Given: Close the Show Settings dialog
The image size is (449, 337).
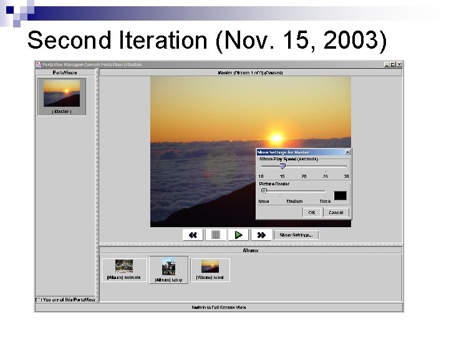Looking at the screenshot, I should coord(347,152).
